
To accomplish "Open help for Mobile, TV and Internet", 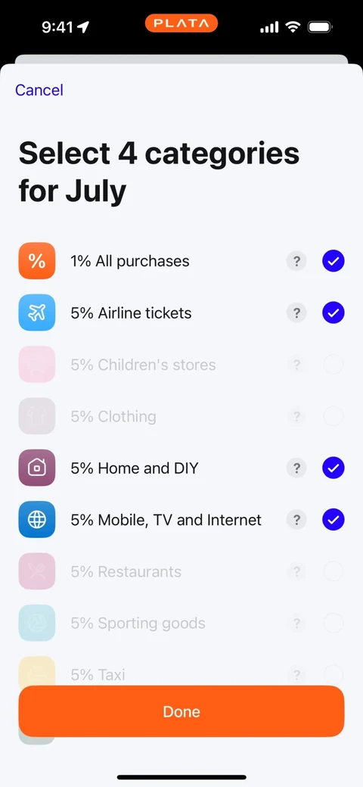I will tap(296, 519).
